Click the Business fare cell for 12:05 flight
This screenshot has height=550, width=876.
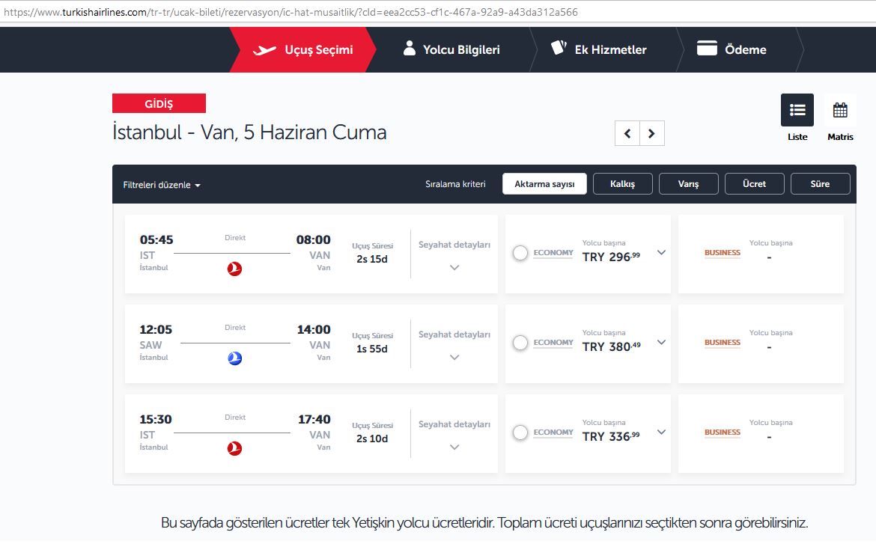click(x=761, y=344)
